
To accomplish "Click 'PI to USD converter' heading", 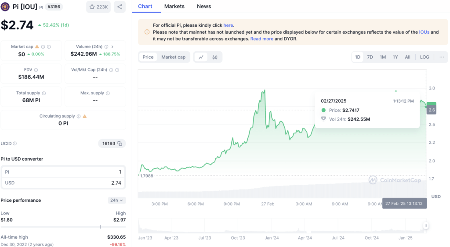I will pyautogui.click(x=22, y=159).
